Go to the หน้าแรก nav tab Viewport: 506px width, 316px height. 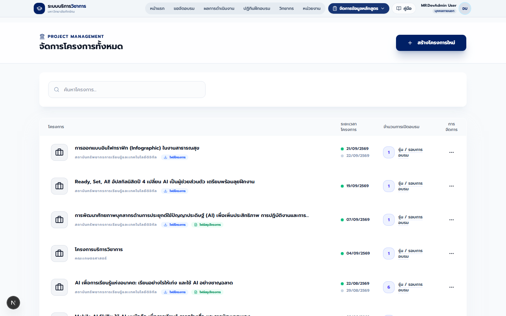click(157, 8)
